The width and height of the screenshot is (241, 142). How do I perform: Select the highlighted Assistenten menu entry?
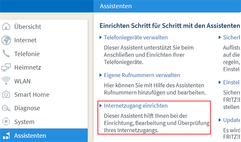click(x=44, y=135)
